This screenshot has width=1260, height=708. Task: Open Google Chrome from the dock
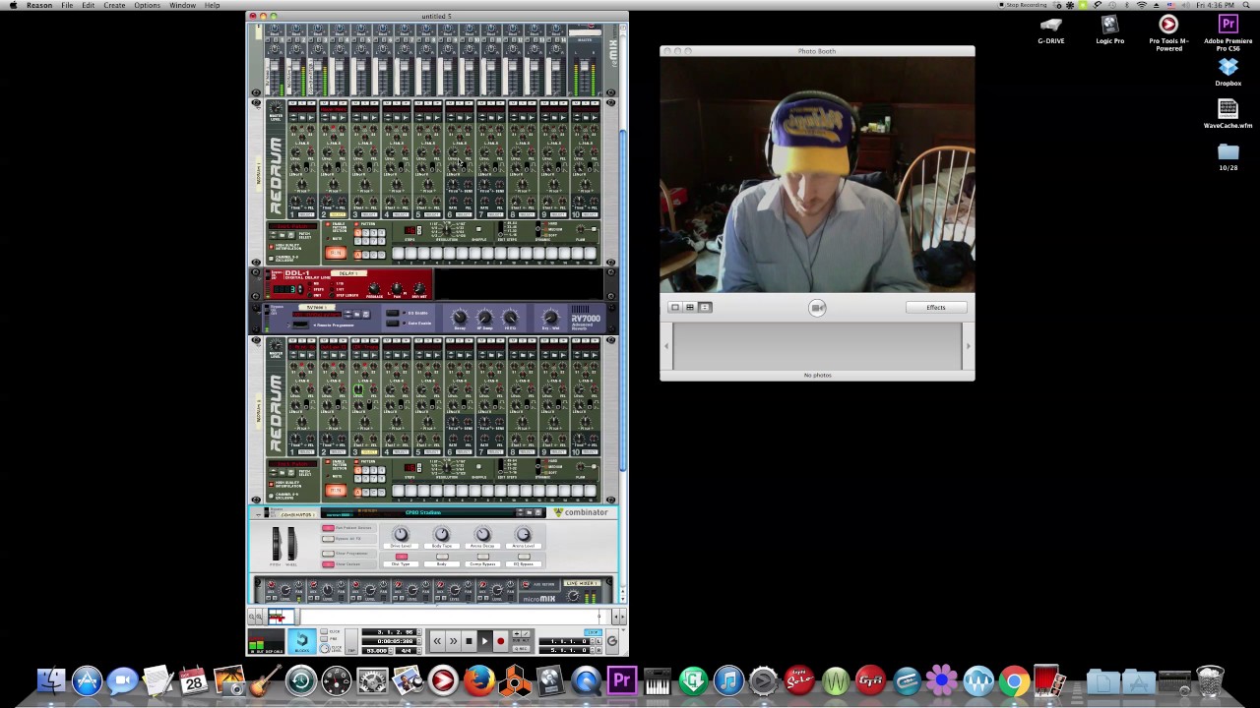point(1014,680)
